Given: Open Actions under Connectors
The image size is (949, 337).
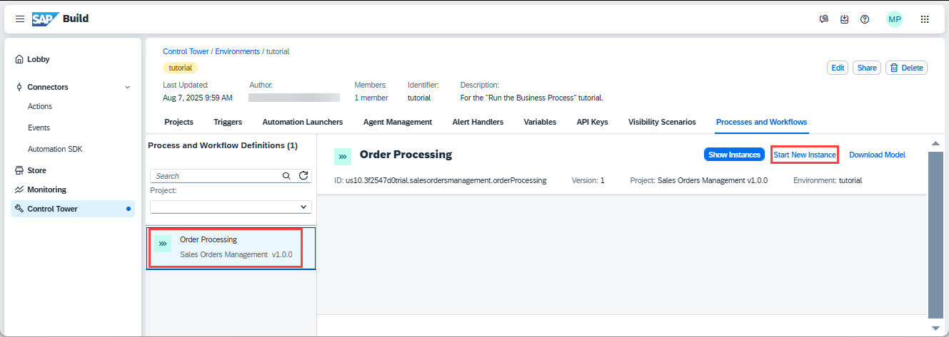Looking at the screenshot, I should click(73, 106).
